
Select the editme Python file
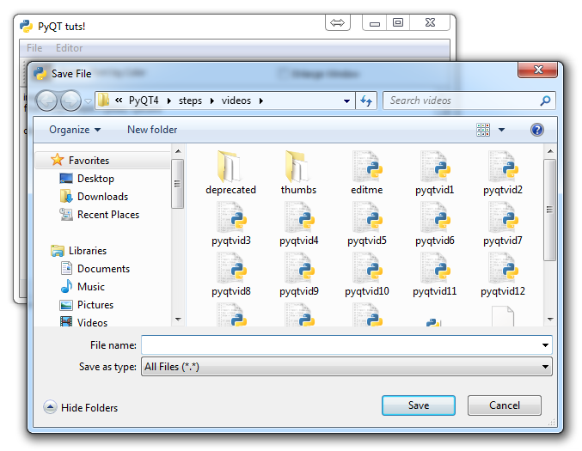tap(366, 166)
